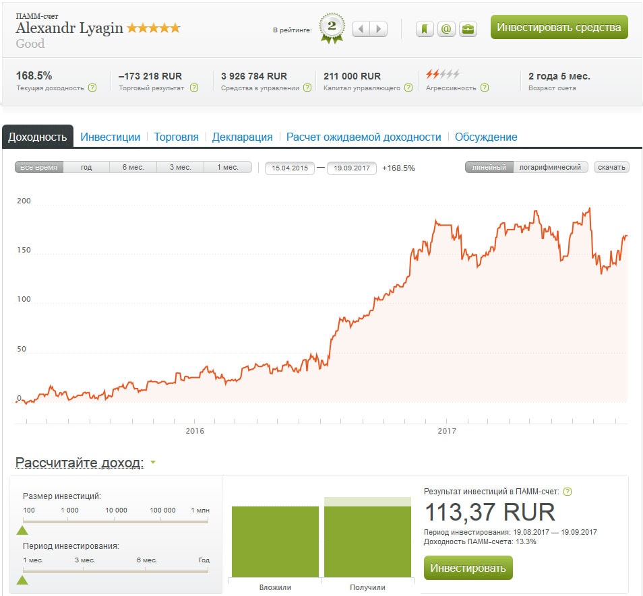The height and width of the screenshot is (596, 643).
Task: Switch to the Декларация tab
Action: (242, 137)
